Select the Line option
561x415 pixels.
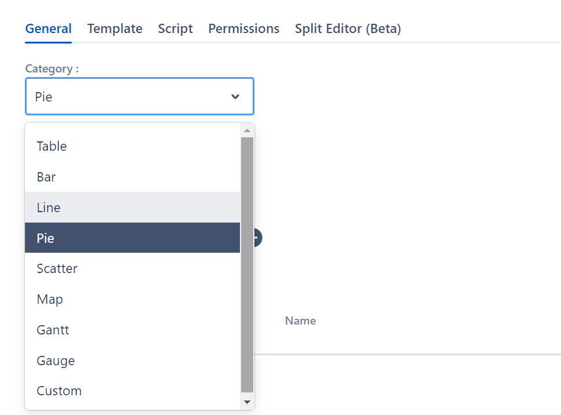tap(132, 208)
